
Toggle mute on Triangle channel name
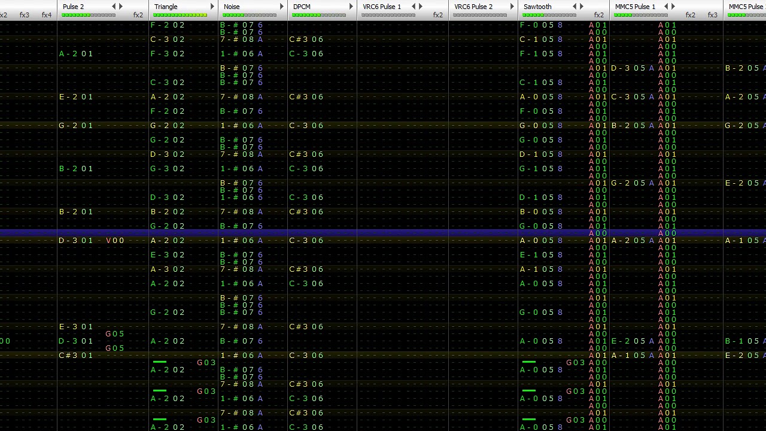(166, 7)
